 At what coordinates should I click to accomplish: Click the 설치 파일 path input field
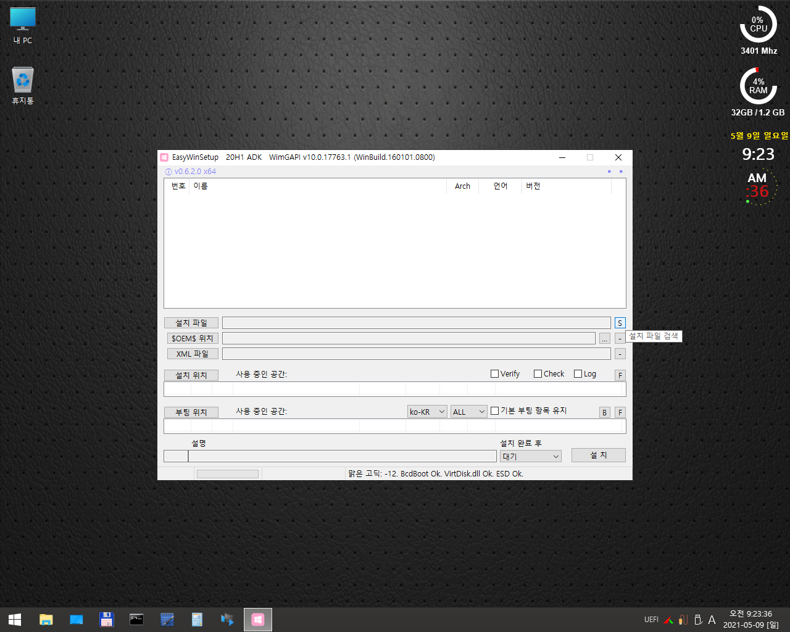point(417,323)
